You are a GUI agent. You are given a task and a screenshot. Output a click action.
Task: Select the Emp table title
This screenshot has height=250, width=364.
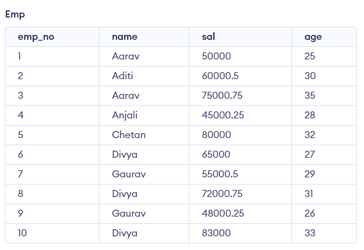pos(15,15)
